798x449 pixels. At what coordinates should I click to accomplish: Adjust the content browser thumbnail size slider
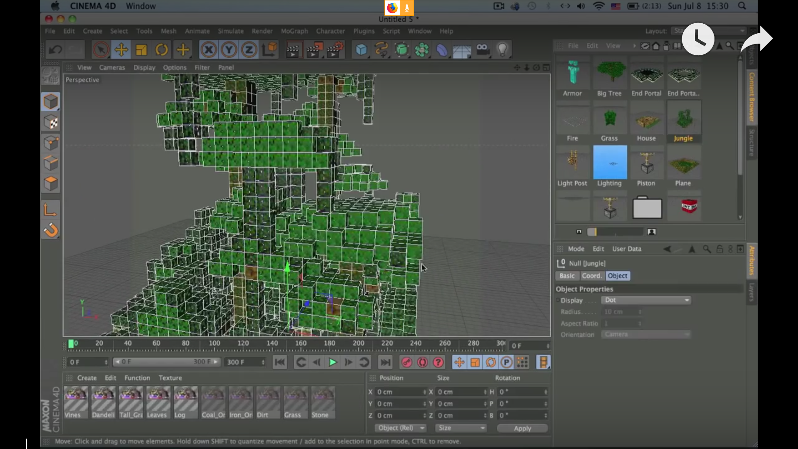[x=615, y=232]
